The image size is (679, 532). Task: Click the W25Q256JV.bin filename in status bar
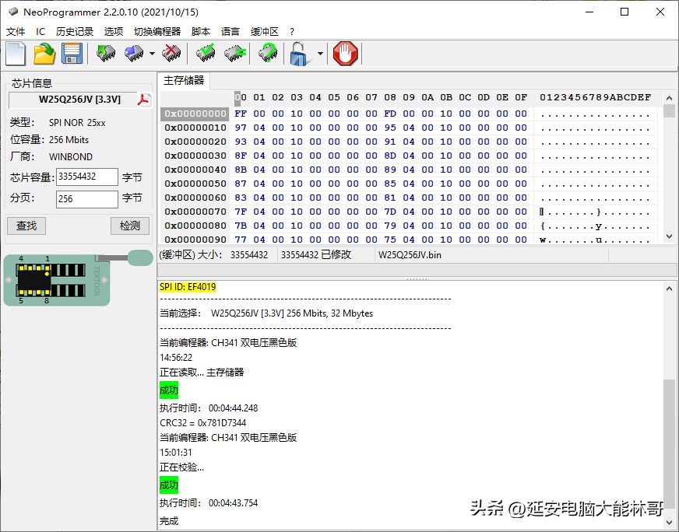[x=410, y=255]
